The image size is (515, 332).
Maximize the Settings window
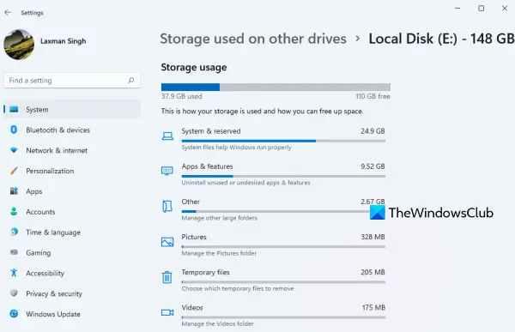pyautogui.click(x=482, y=9)
